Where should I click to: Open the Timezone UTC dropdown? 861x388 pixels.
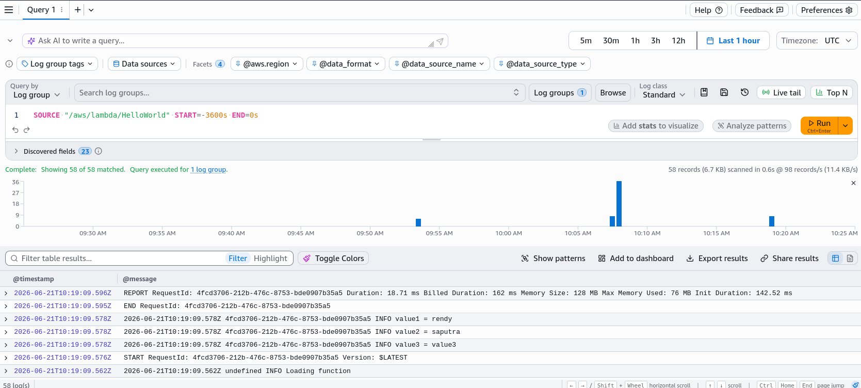817,41
